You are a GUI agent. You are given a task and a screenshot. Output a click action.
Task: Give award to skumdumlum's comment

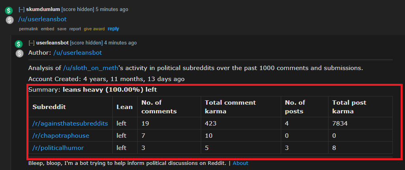click(94, 29)
